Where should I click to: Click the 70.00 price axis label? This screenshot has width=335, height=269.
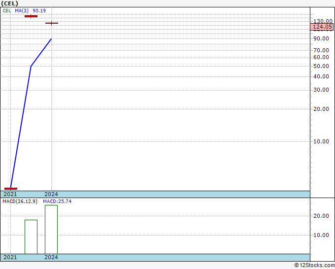click(321, 50)
